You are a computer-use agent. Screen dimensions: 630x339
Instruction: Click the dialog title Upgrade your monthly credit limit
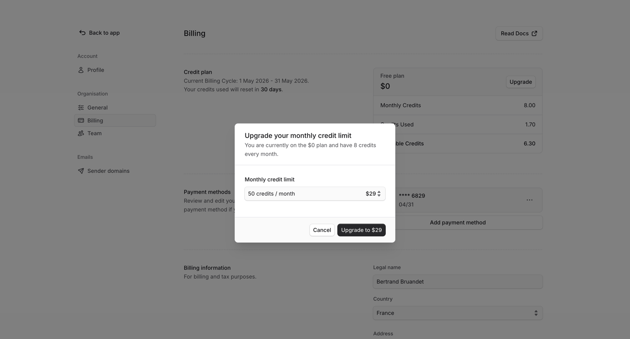[x=298, y=135]
